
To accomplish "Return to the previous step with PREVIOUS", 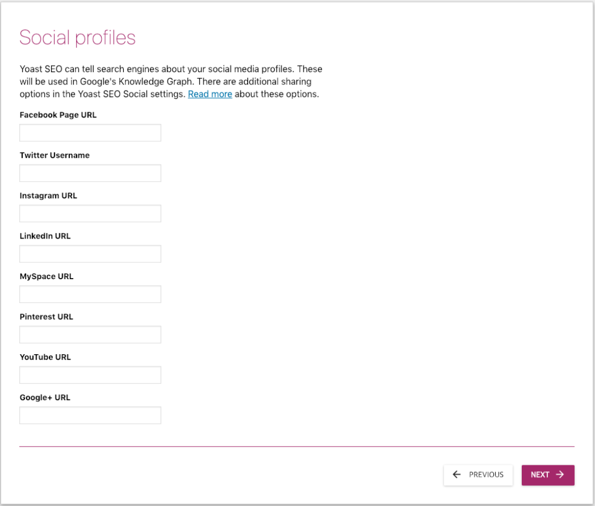I will point(478,475).
